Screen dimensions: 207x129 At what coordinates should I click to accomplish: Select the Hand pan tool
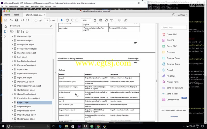pyautogui.click(x=67, y=20)
